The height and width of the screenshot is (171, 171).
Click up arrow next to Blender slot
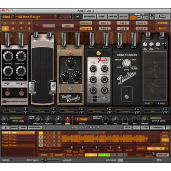(25, 109)
